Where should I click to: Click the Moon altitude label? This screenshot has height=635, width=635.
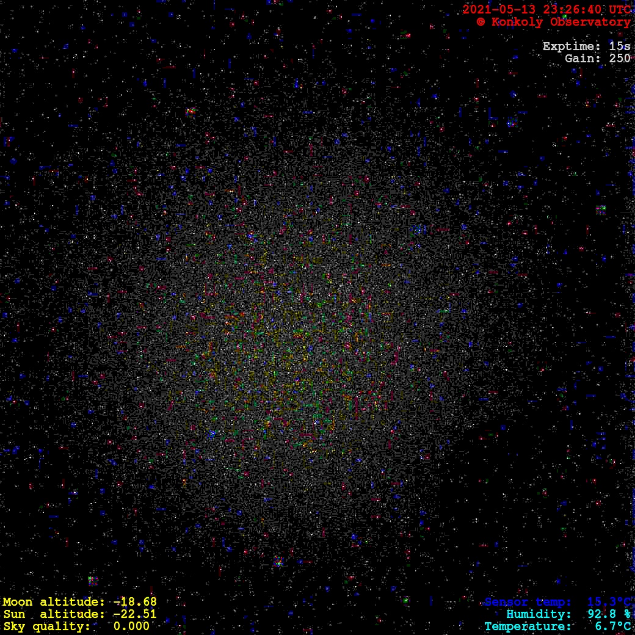[53, 602]
